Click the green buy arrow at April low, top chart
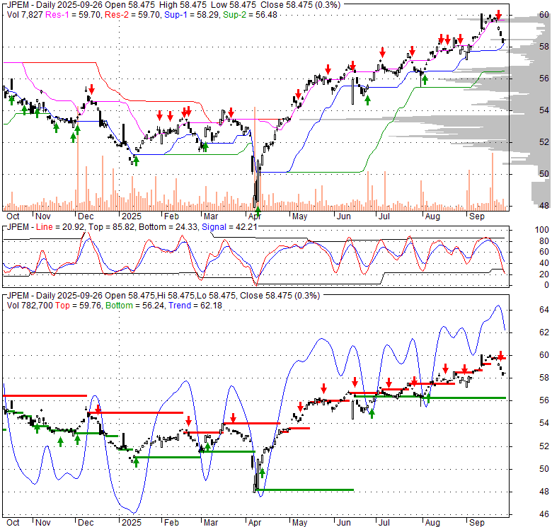This screenshot has height=527, width=552. 258,212
